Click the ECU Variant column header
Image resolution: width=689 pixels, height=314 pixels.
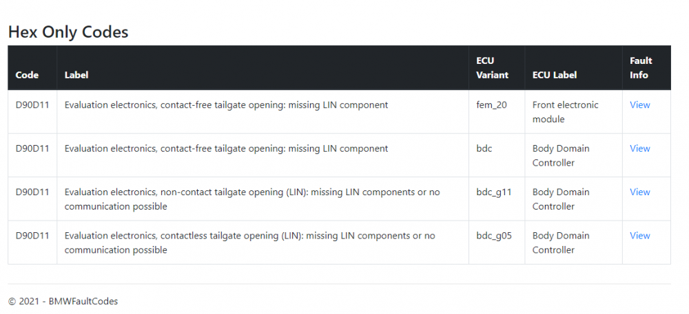coord(492,68)
